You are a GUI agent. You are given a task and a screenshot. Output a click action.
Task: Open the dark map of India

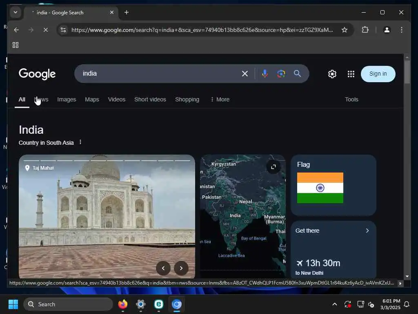pos(242,216)
